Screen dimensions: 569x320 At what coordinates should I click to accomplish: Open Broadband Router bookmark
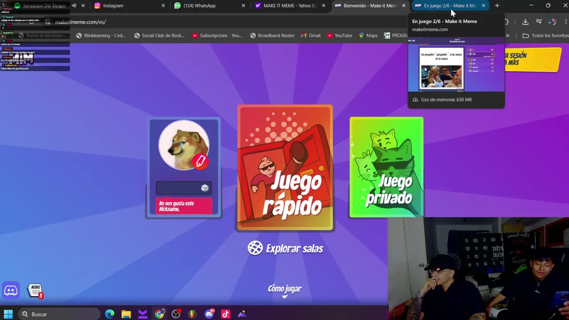[x=272, y=36]
